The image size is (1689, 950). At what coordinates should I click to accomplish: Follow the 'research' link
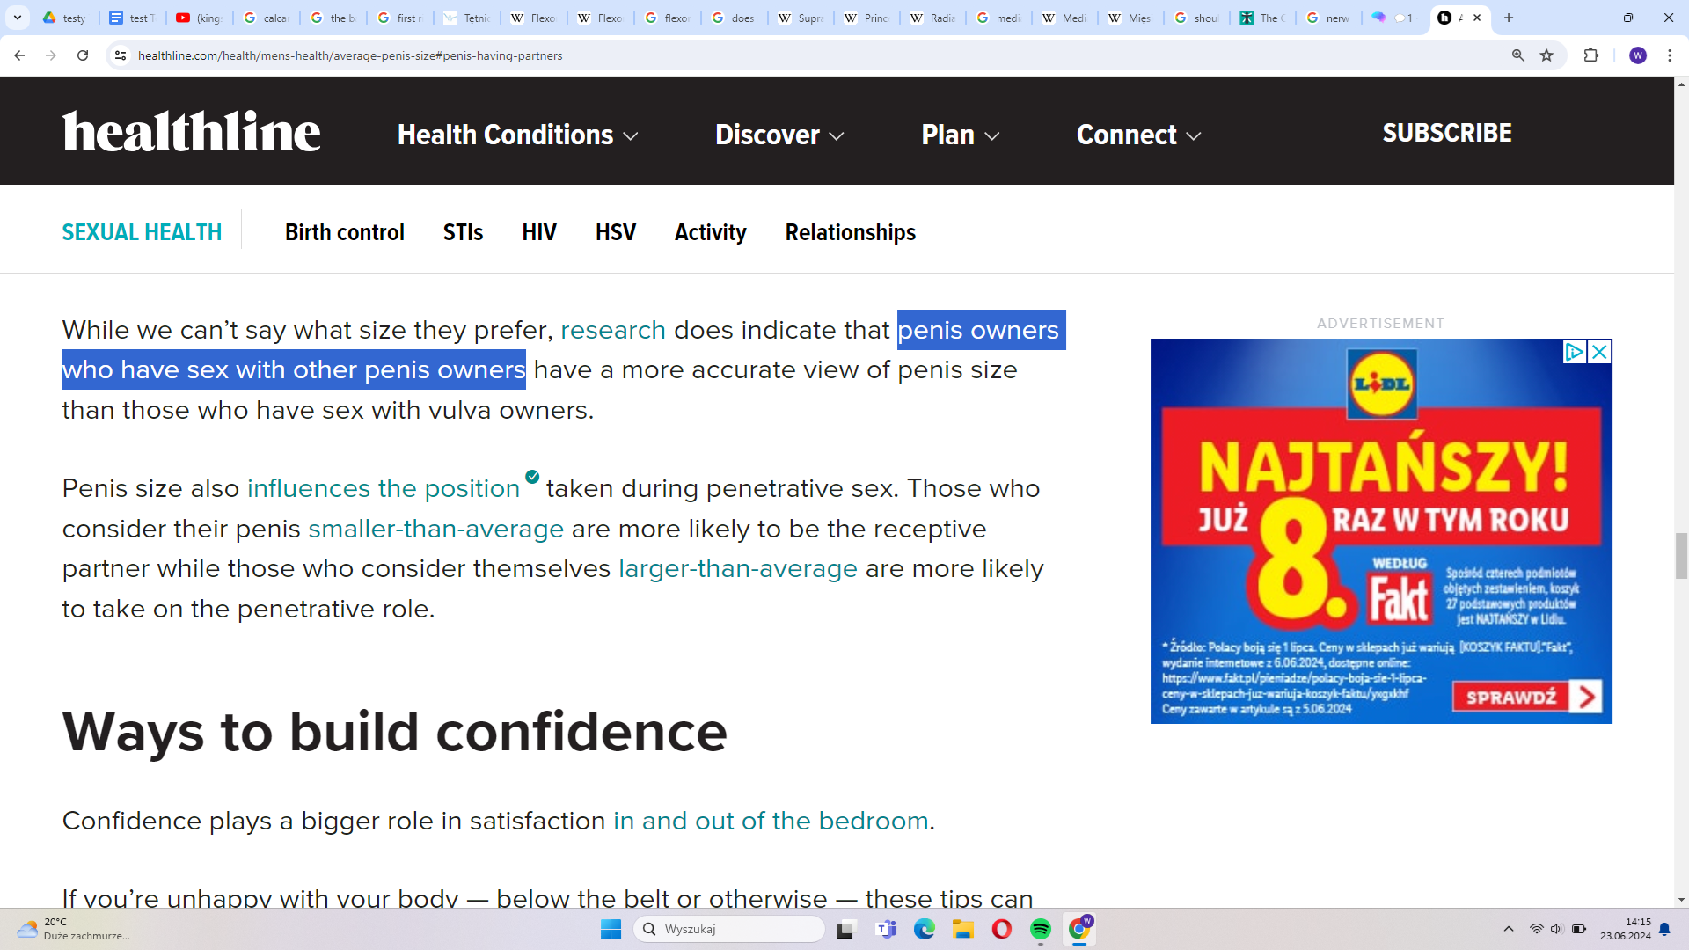pyautogui.click(x=613, y=330)
